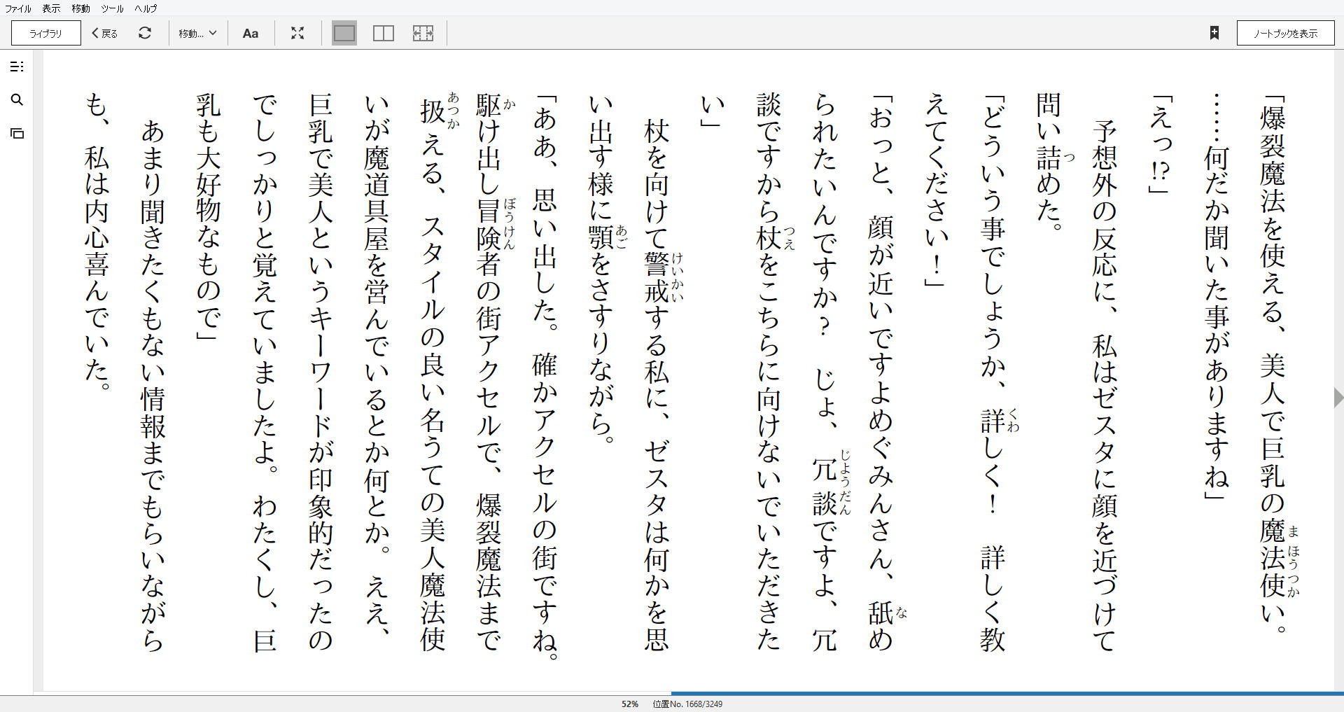
Task: Click ノートブックを表示 button
Action: click(1285, 33)
